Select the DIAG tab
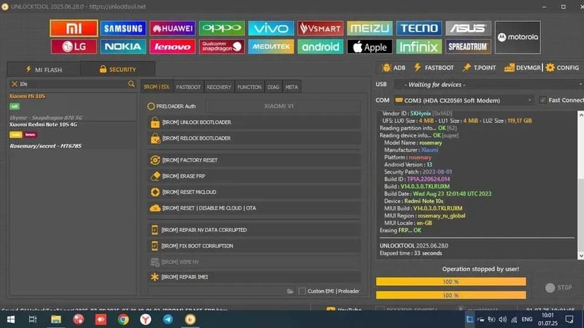 pos(273,87)
